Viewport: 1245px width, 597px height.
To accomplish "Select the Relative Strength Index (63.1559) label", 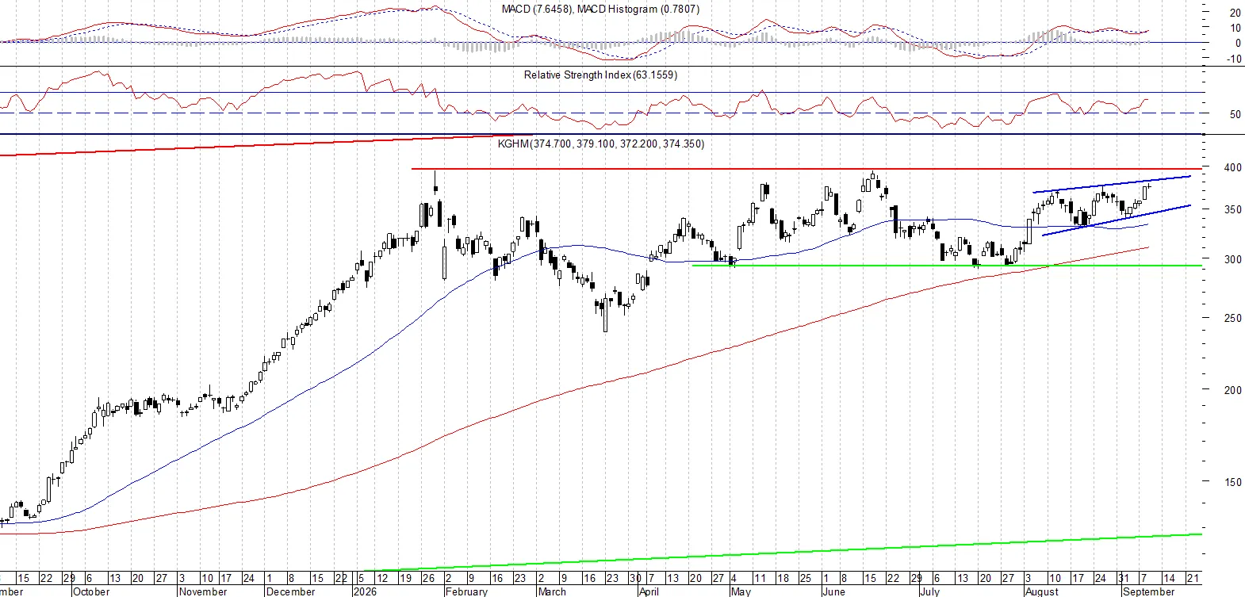I will pos(600,75).
